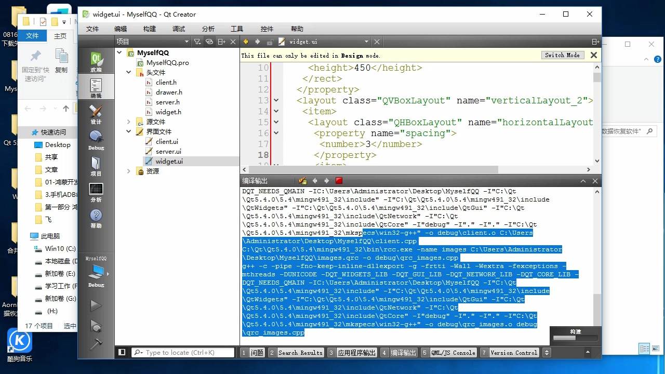Screen dimensions: 665x374
Task: Run the project with green arrow
Action: click(96, 305)
